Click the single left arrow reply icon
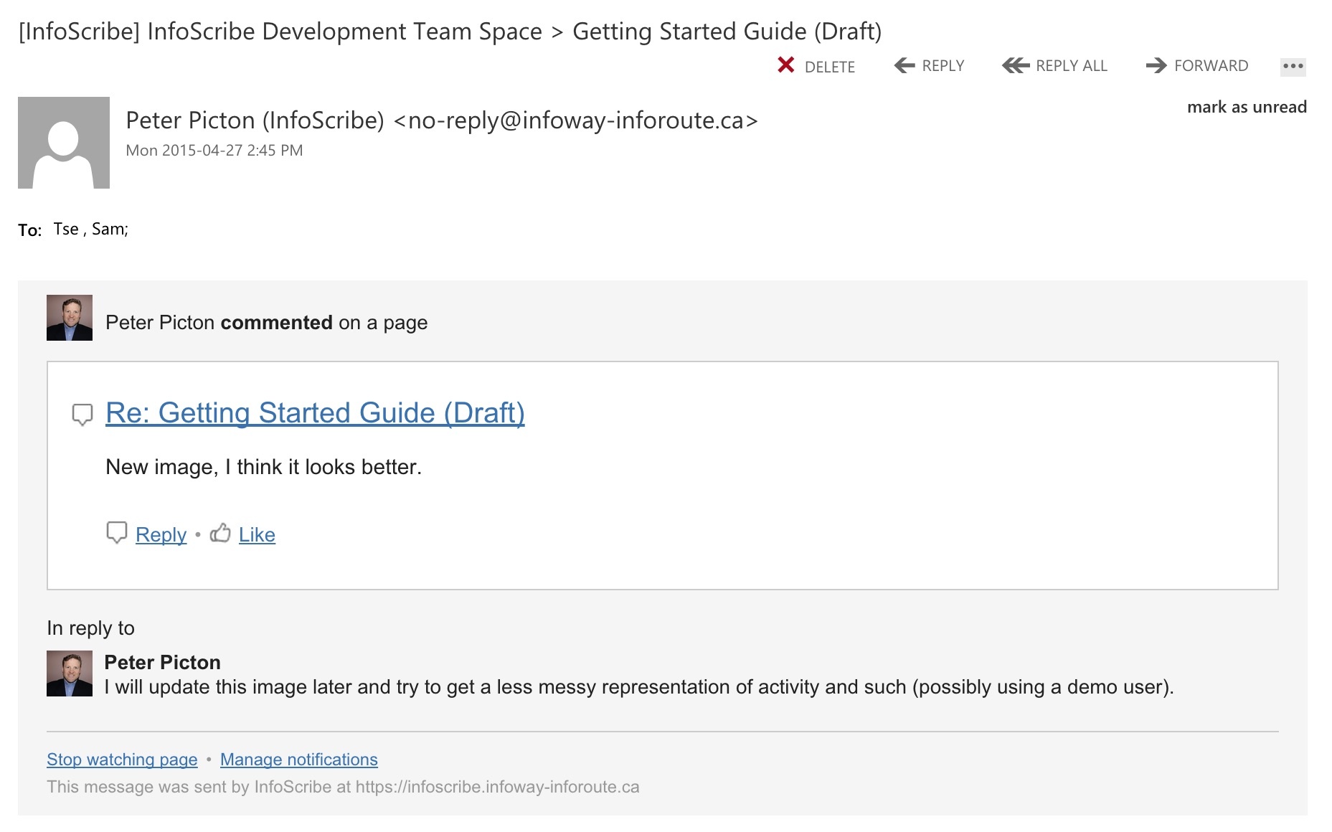Viewport: 1332px width, 832px height. tap(904, 66)
